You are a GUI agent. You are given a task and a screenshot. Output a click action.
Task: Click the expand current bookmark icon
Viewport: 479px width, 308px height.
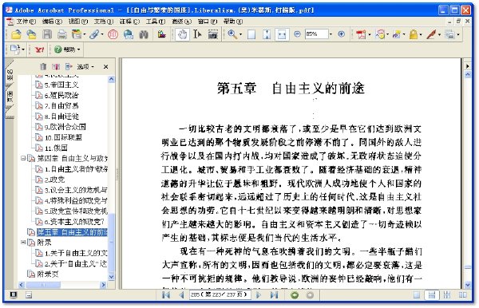pyautogui.click(x=69, y=66)
